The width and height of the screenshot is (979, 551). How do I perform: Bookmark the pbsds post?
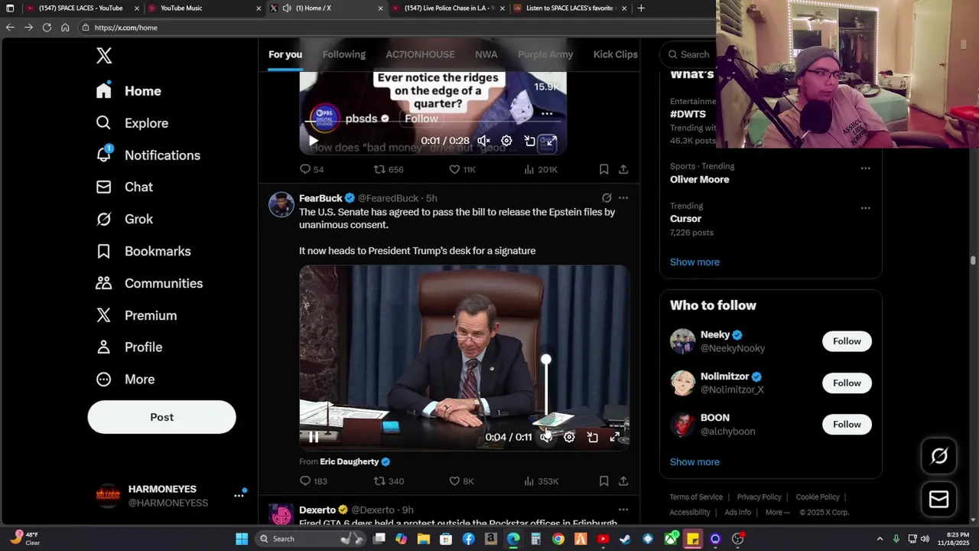(x=603, y=169)
